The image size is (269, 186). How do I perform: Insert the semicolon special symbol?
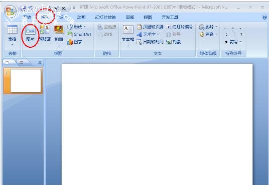pos(226,35)
